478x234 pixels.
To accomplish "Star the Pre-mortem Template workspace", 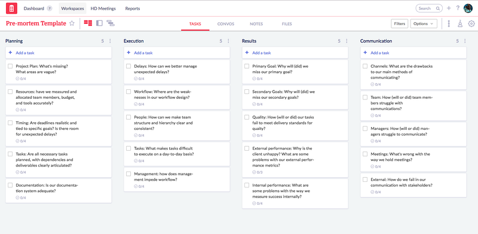I will 72,23.
